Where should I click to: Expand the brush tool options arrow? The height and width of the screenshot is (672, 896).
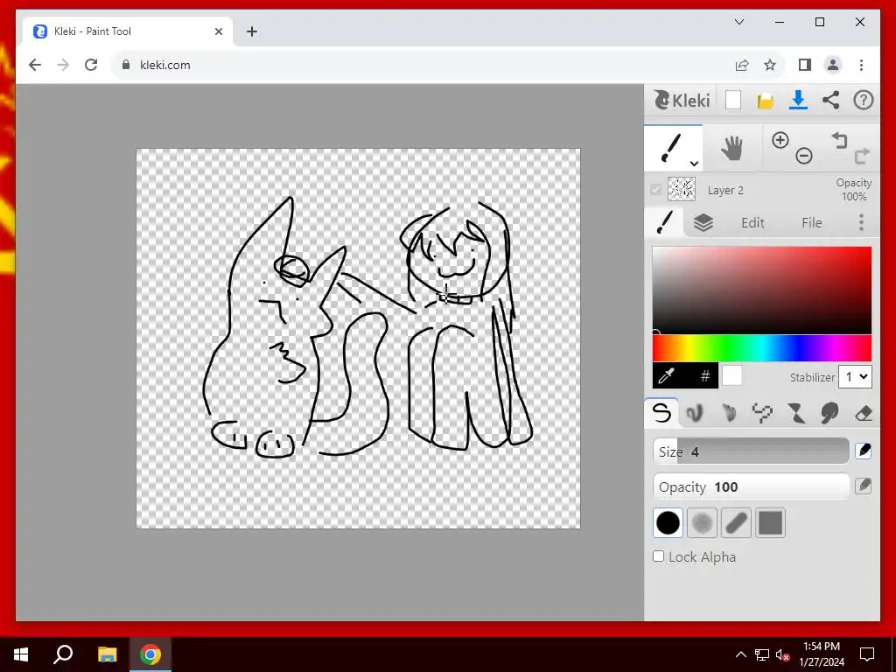click(694, 164)
